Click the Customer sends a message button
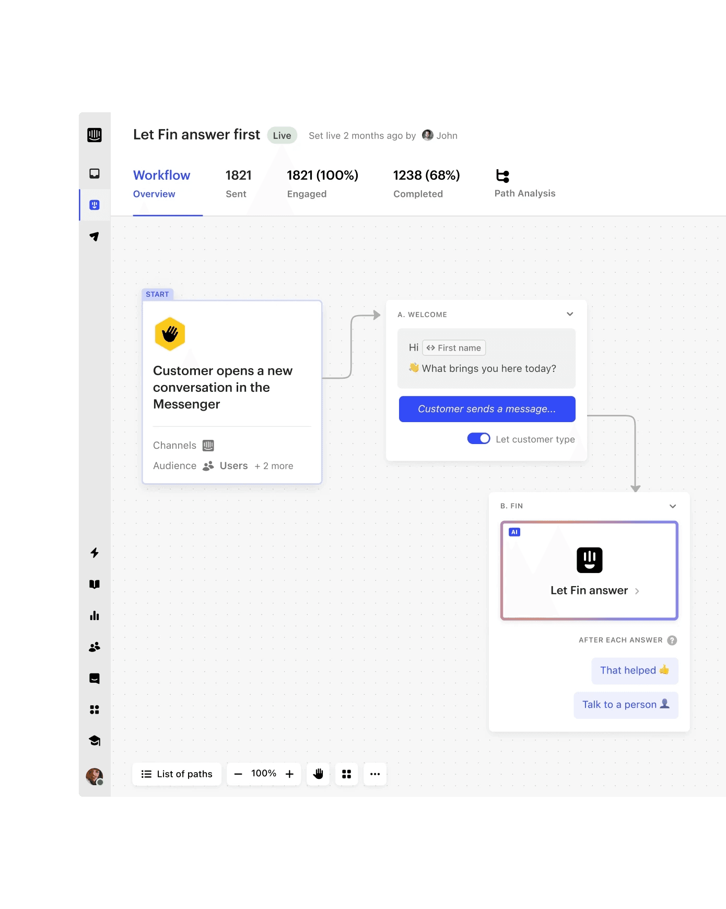 (x=487, y=409)
